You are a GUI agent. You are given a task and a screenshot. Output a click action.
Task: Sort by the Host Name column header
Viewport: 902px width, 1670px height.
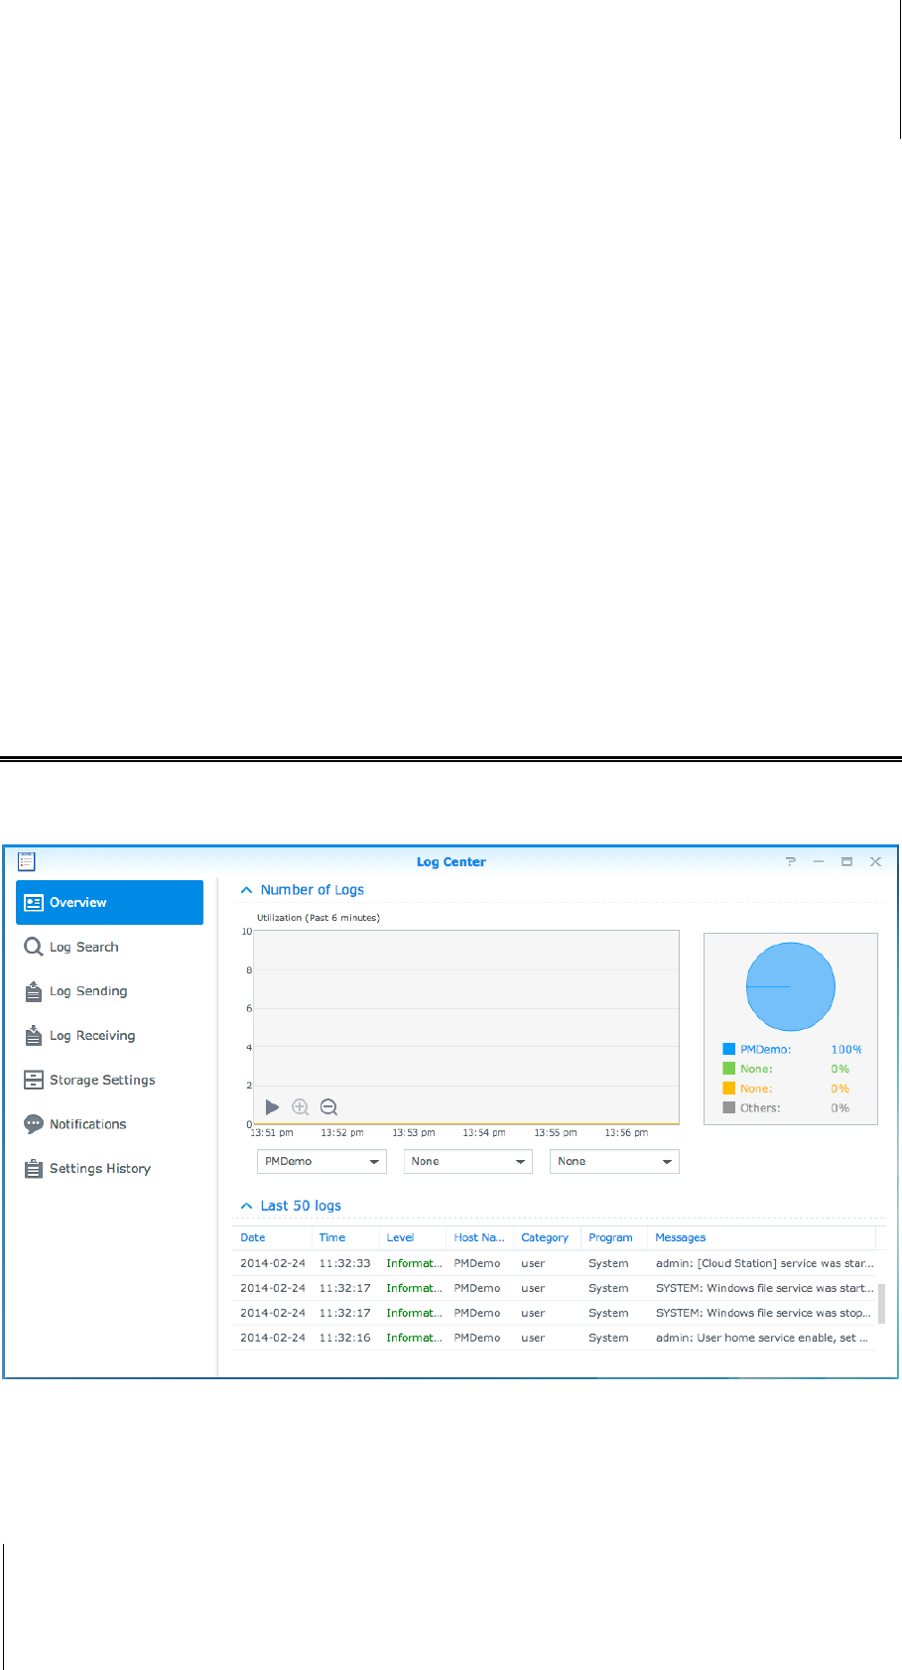tap(480, 1237)
